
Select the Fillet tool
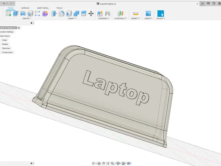(x=61, y=13)
